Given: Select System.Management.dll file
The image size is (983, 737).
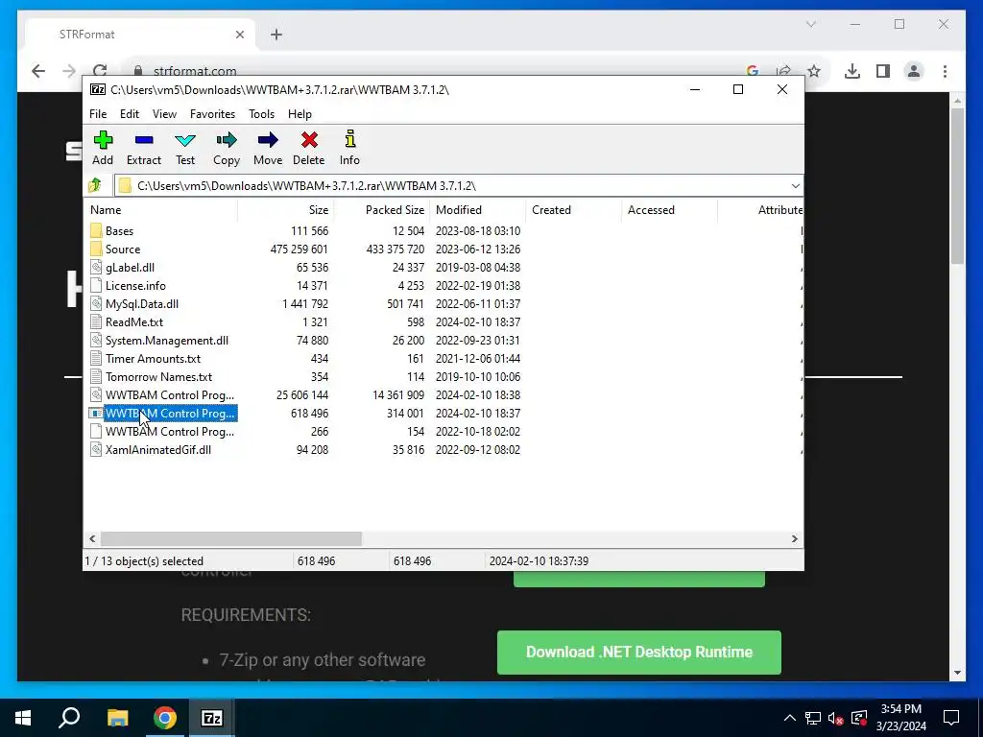Looking at the screenshot, I should 167,341.
